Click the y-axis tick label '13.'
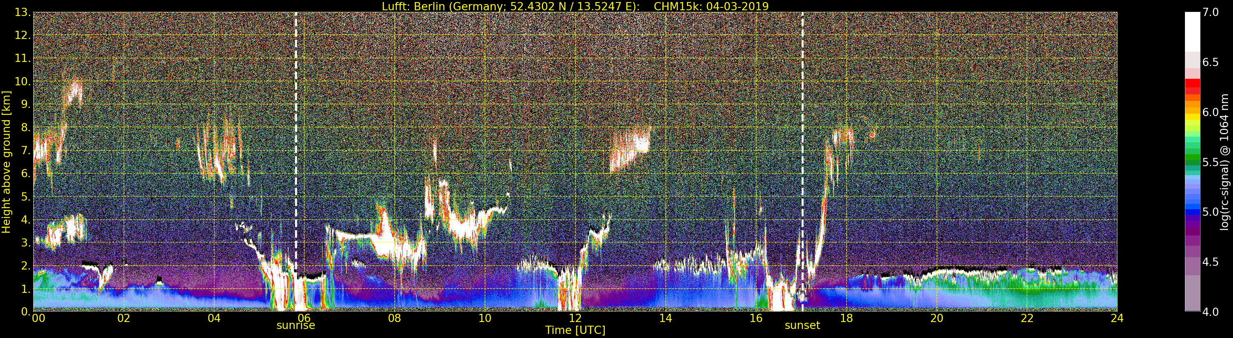This screenshot has width=1233, height=338. (22, 12)
